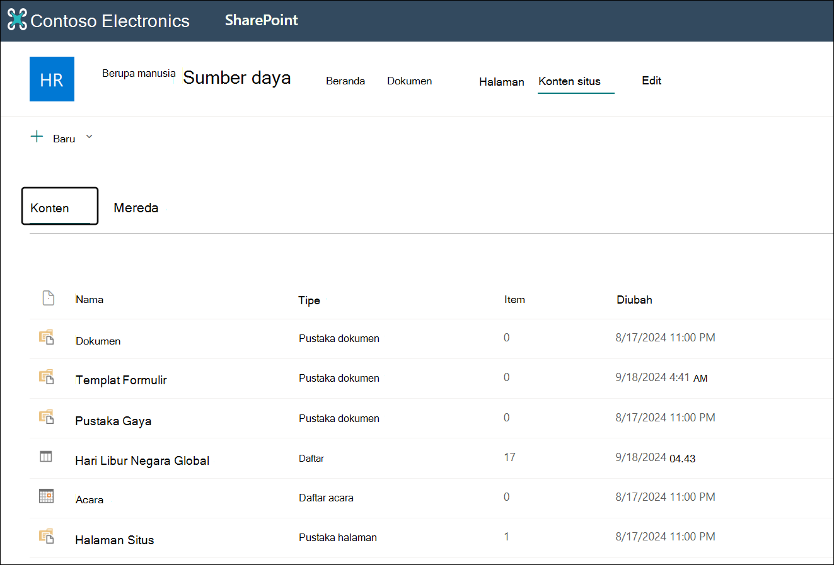Click item count 17
834x565 pixels.
[509, 457]
